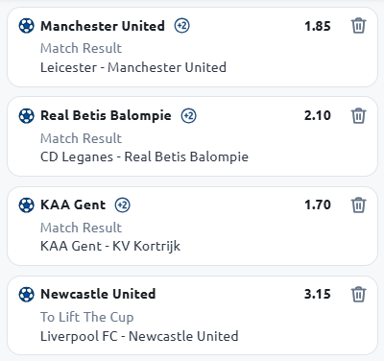The image size is (384, 361).
Task: Click the 3.15 odds for Newcastle United
Action: 318,294
